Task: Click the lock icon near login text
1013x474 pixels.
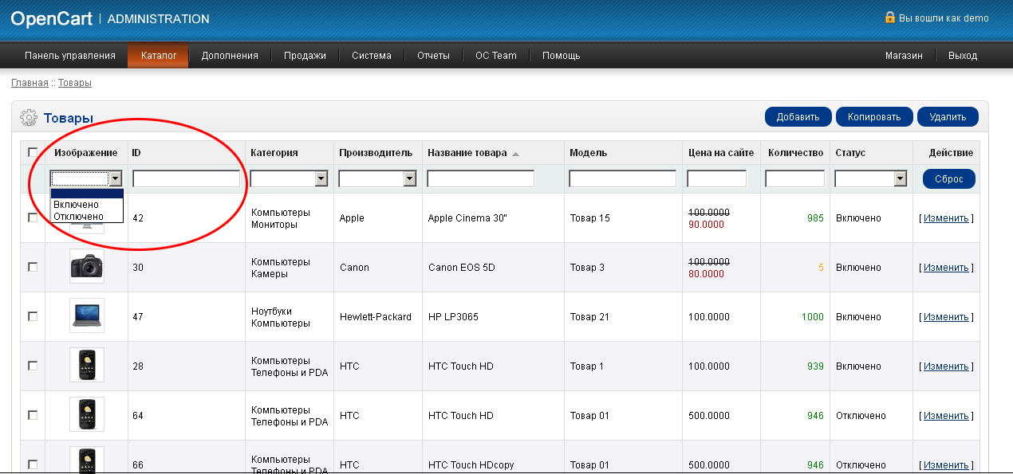Action: (889, 18)
